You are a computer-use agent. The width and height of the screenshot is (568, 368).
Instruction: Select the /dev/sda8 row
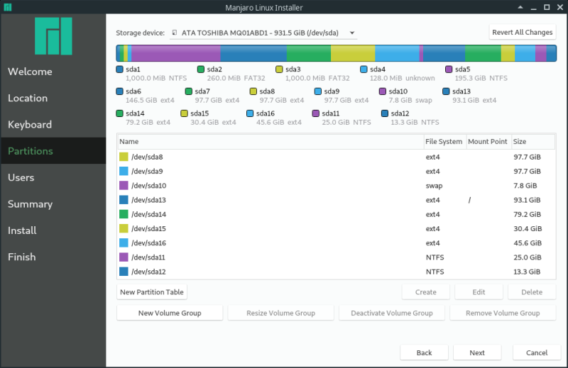click(336, 157)
